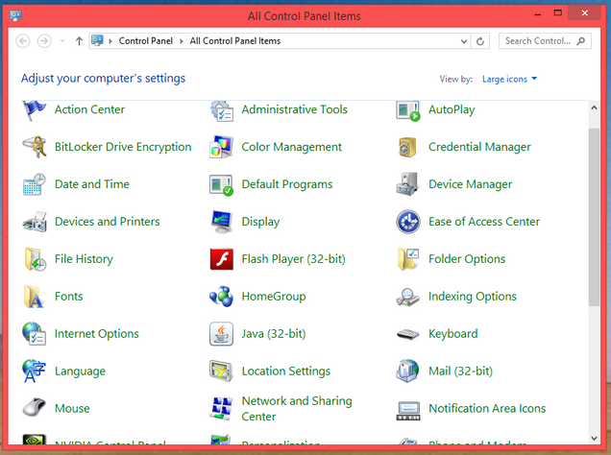Click the Search Control Panel field
This screenshot has height=455, width=611.
(545, 41)
